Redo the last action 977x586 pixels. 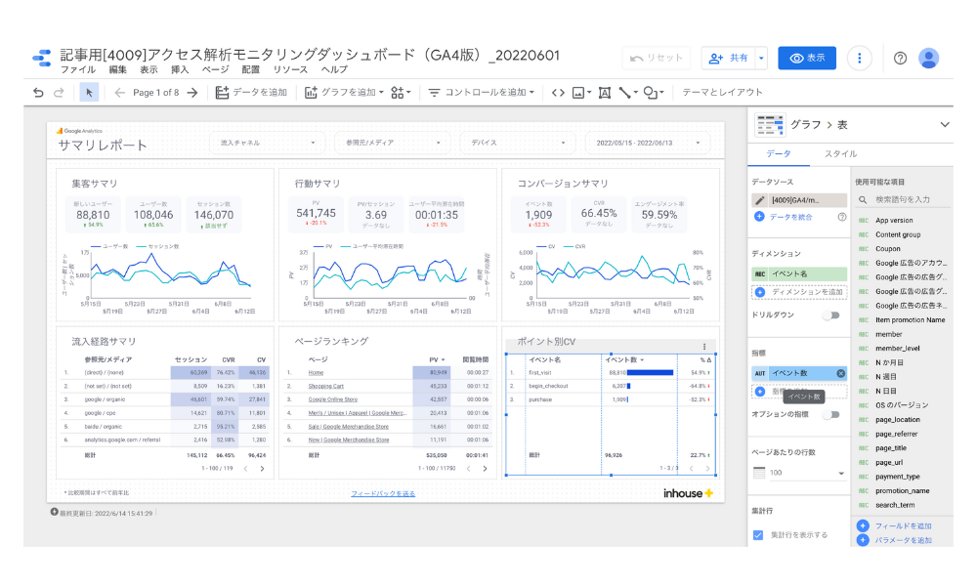click(x=59, y=92)
